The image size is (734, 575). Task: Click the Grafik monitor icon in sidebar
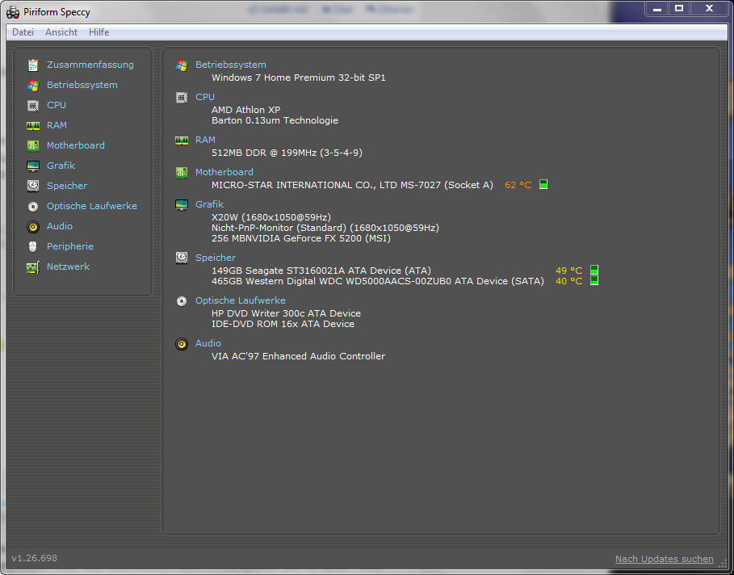point(33,166)
